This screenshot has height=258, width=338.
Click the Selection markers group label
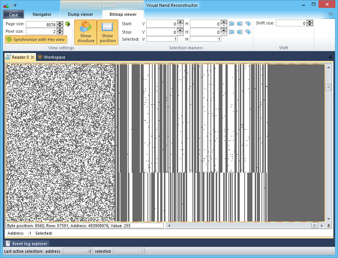pos(186,48)
